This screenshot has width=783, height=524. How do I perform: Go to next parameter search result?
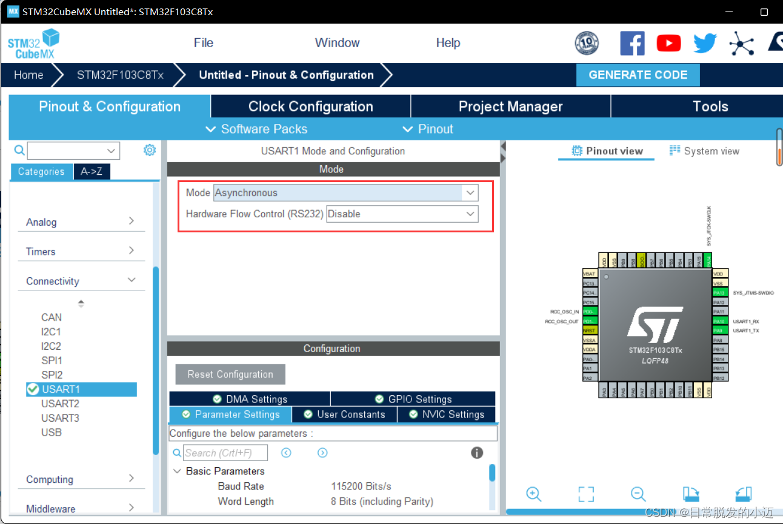tap(322, 453)
